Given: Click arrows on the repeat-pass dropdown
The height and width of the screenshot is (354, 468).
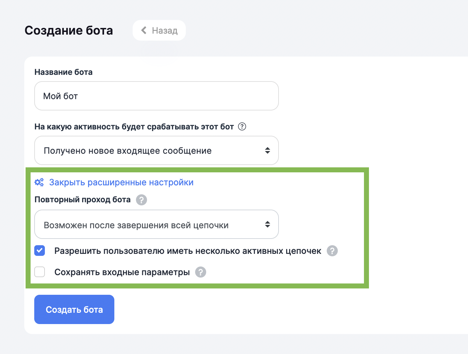Looking at the screenshot, I should 267,225.
